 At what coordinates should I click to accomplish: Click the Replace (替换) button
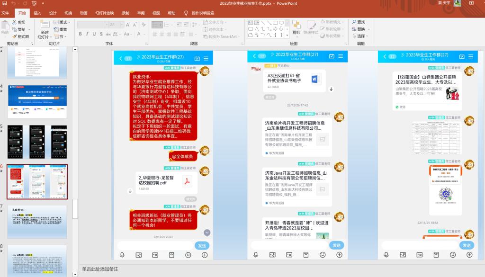[x=359, y=29]
